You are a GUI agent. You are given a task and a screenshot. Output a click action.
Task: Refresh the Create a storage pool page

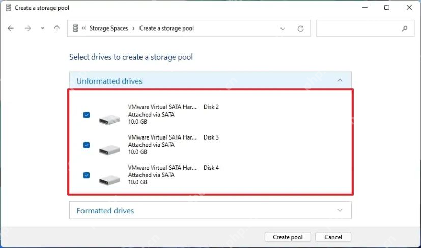300,29
